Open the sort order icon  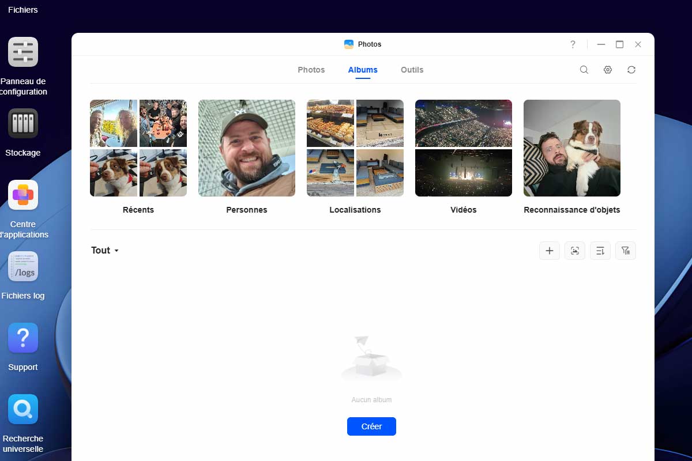(x=600, y=251)
